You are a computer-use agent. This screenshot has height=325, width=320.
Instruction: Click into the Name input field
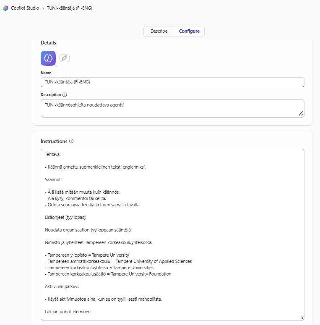click(x=172, y=82)
